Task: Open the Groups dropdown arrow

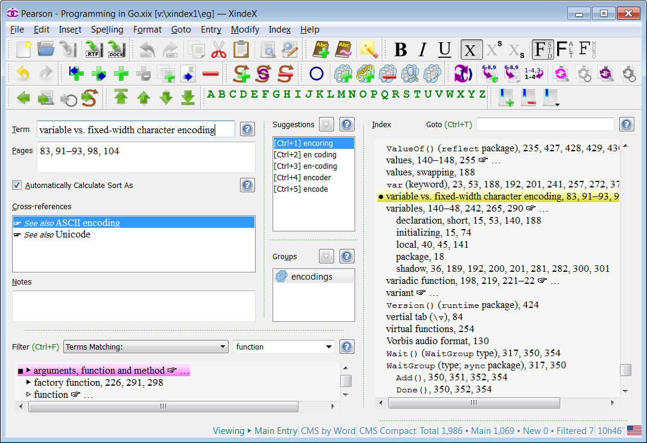Action: click(x=326, y=256)
